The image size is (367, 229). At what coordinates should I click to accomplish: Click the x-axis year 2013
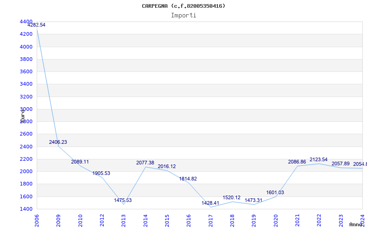[123, 221]
